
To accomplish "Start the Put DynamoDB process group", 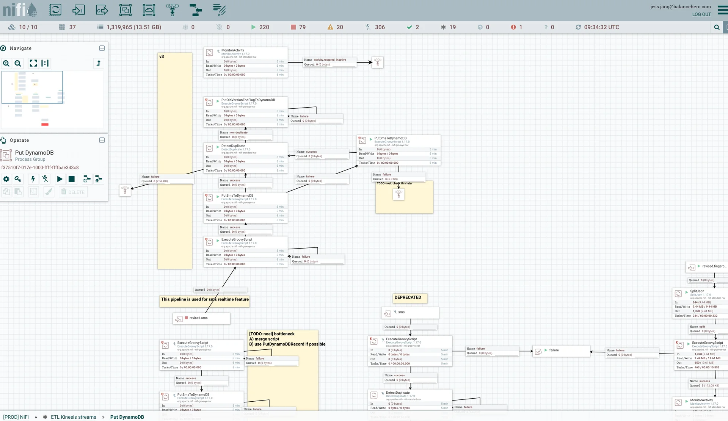I will (60, 179).
